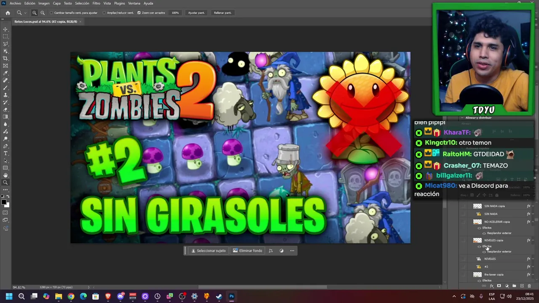Select the Pen tool
This screenshot has height=303, width=539.
(5, 146)
